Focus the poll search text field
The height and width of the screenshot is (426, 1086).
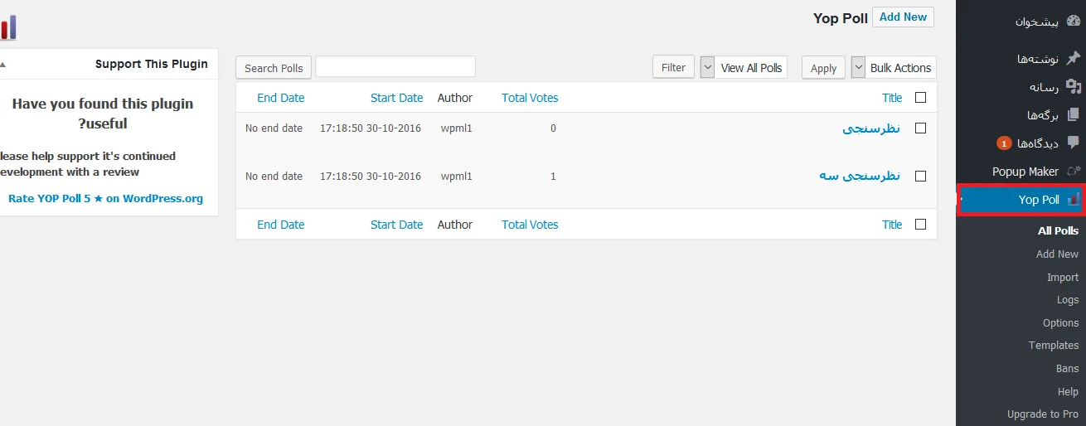pyautogui.click(x=395, y=66)
